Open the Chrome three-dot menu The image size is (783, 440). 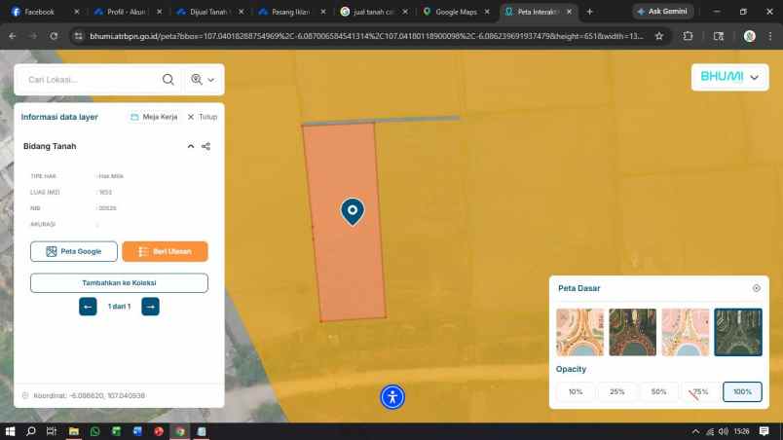tap(770, 36)
